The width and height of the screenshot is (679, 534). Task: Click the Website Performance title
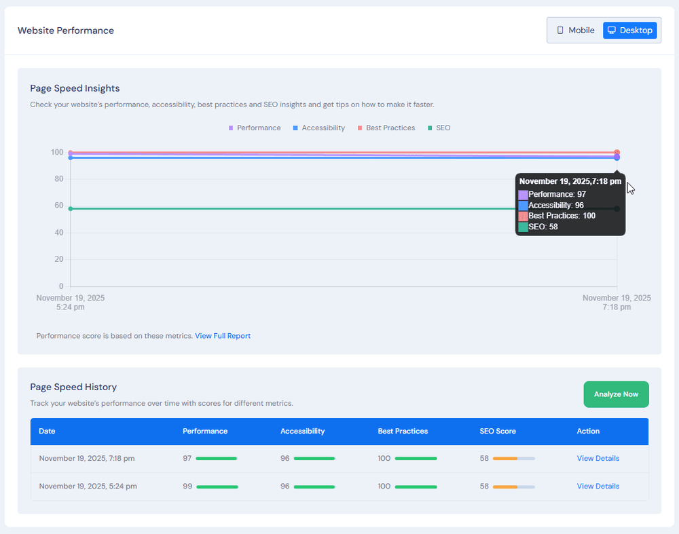tap(66, 31)
